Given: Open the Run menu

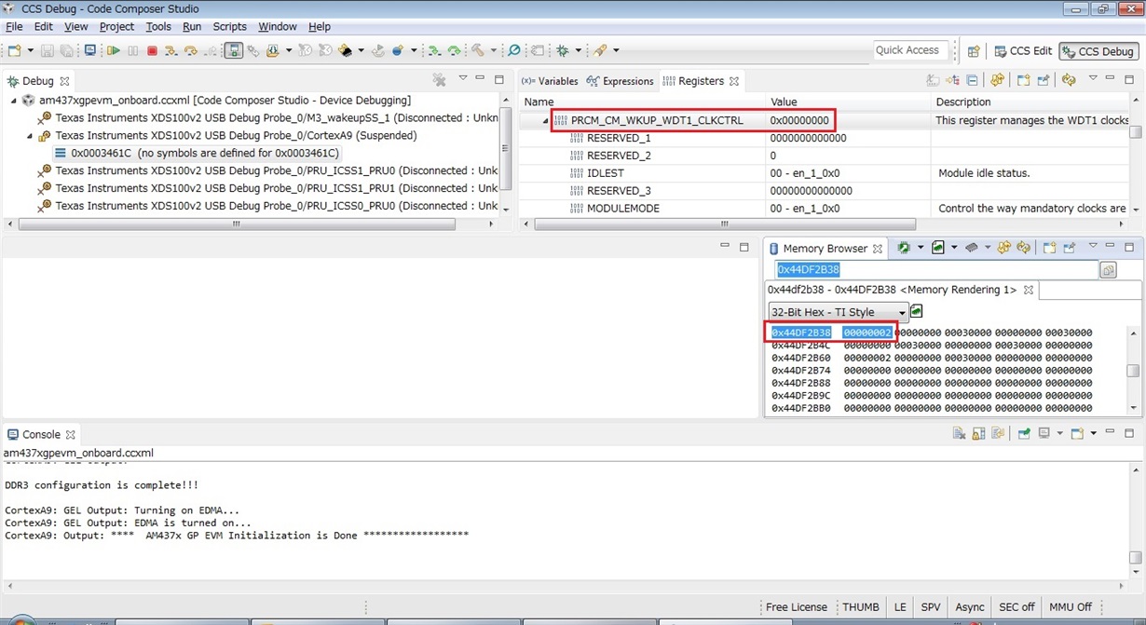Looking at the screenshot, I should pos(192,26).
